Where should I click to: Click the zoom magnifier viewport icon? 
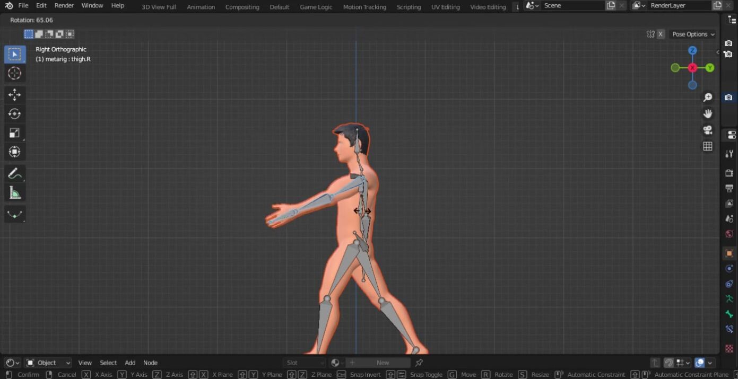(x=707, y=98)
